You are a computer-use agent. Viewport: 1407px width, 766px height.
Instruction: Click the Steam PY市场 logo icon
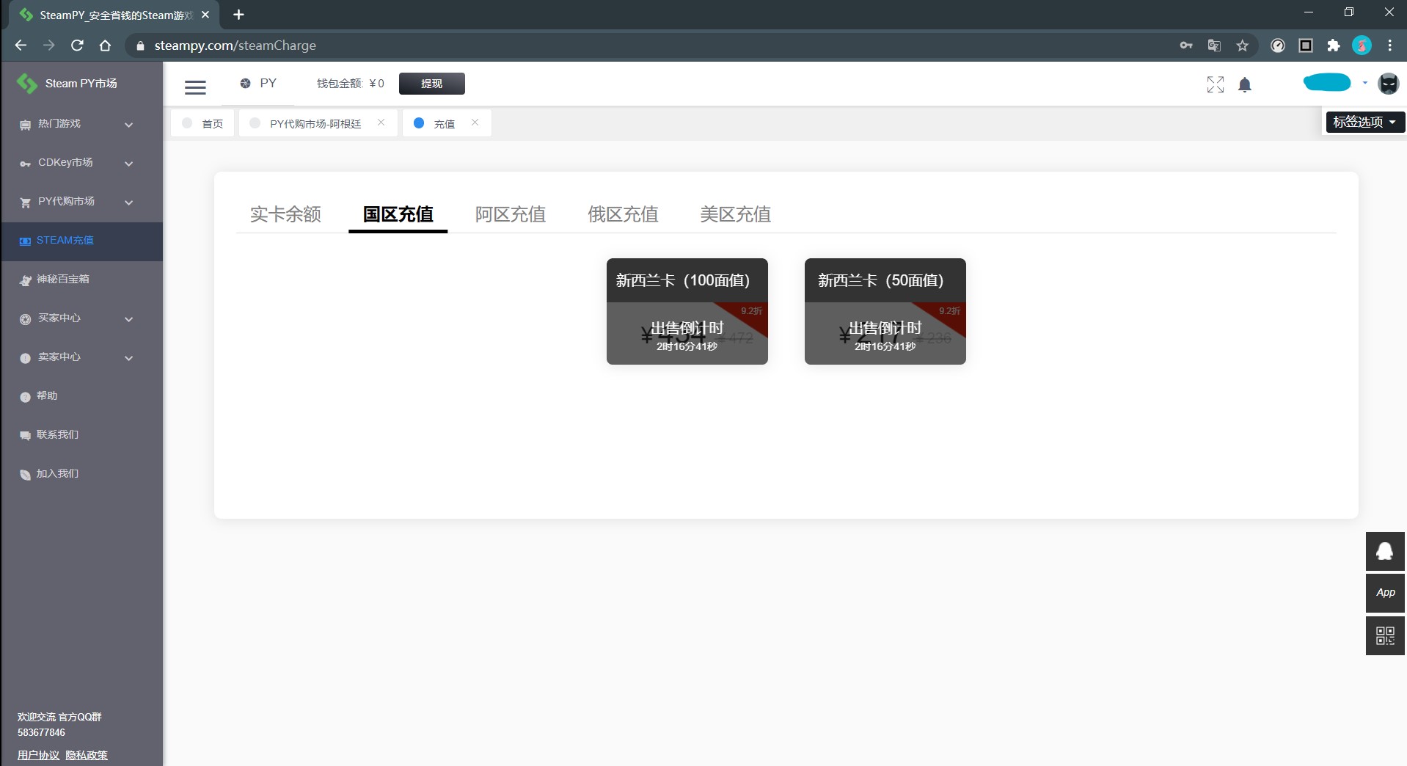pyautogui.click(x=27, y=84)
